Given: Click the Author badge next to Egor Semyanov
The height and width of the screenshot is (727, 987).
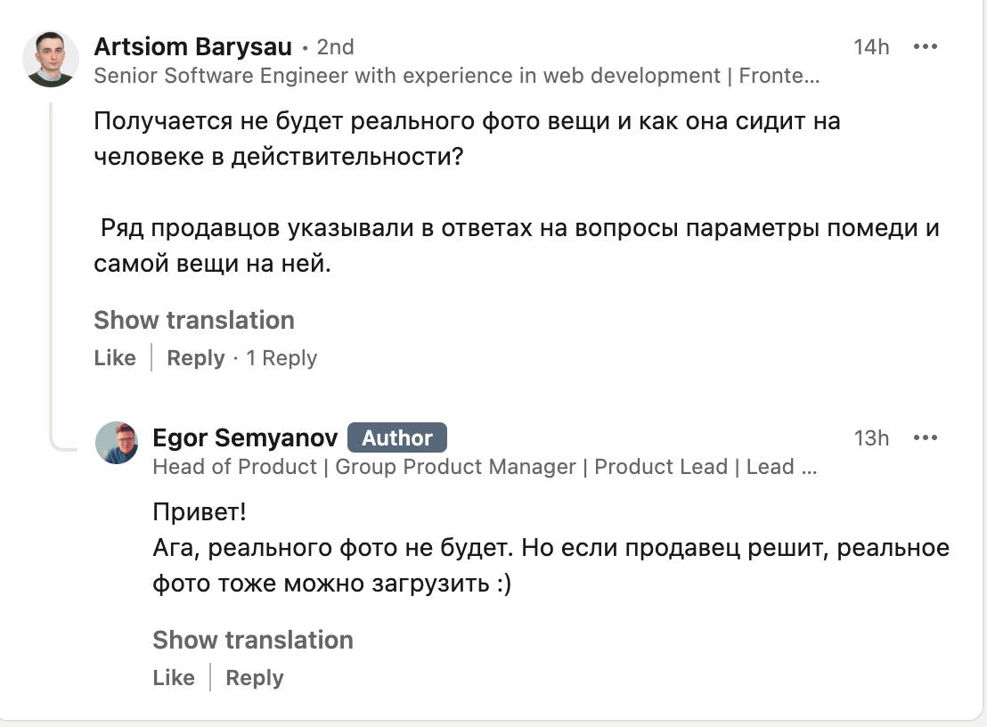Looking at the screenshot, I should (396, 437).
